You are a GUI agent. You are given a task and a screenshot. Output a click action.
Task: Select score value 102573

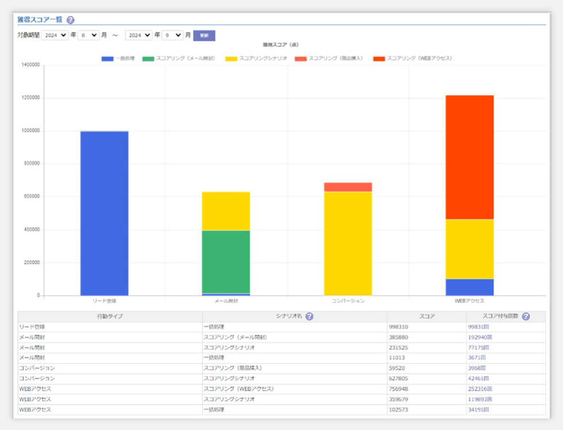(398, 409)
